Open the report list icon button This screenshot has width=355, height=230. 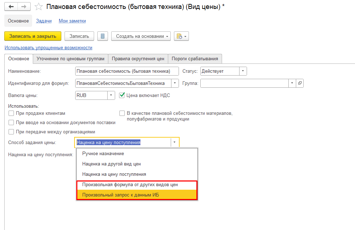click(103, 36)
